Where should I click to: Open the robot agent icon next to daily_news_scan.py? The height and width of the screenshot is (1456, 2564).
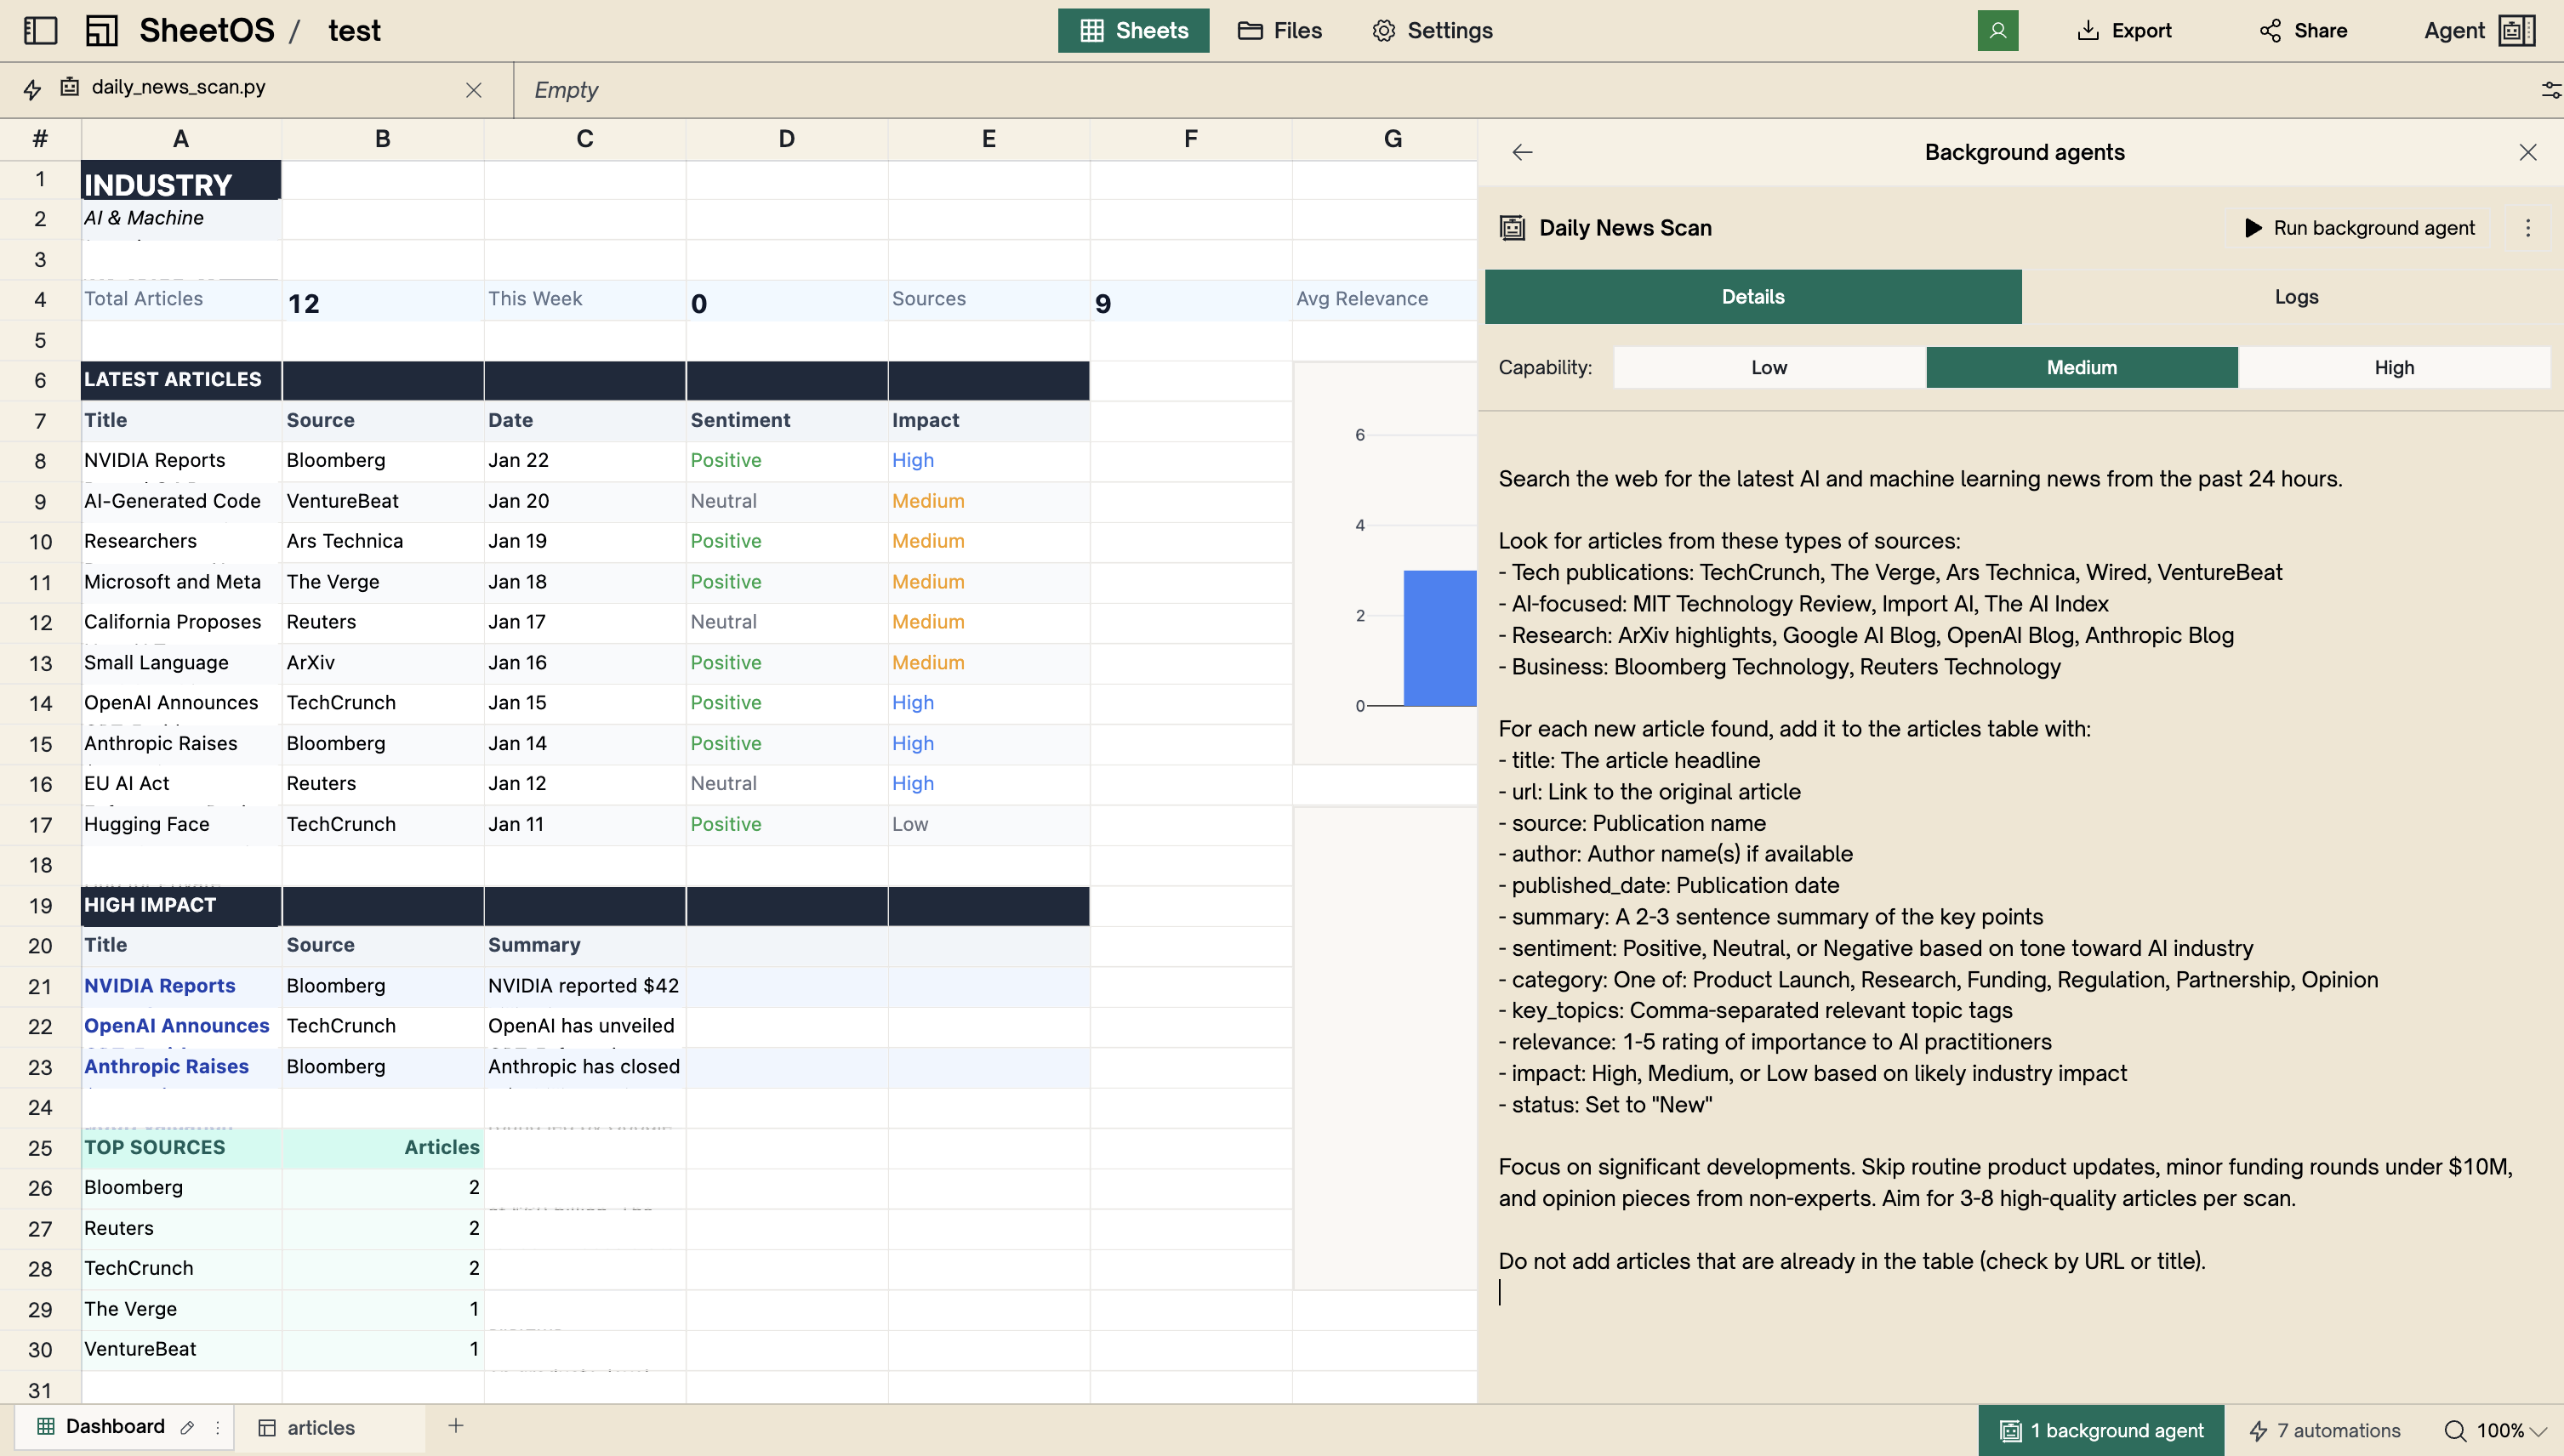click(68, 88)
